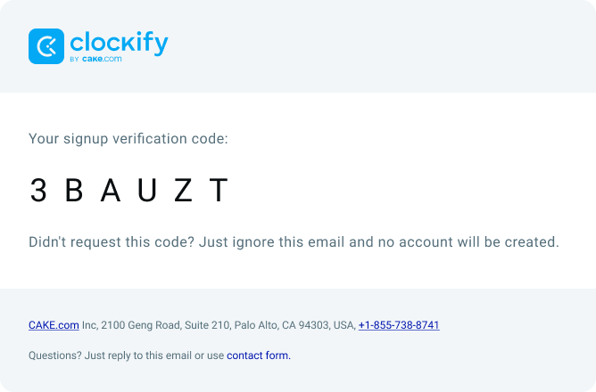Click the verification code character 3
Screen dimensions: 596x392
[x=38, y=190]
